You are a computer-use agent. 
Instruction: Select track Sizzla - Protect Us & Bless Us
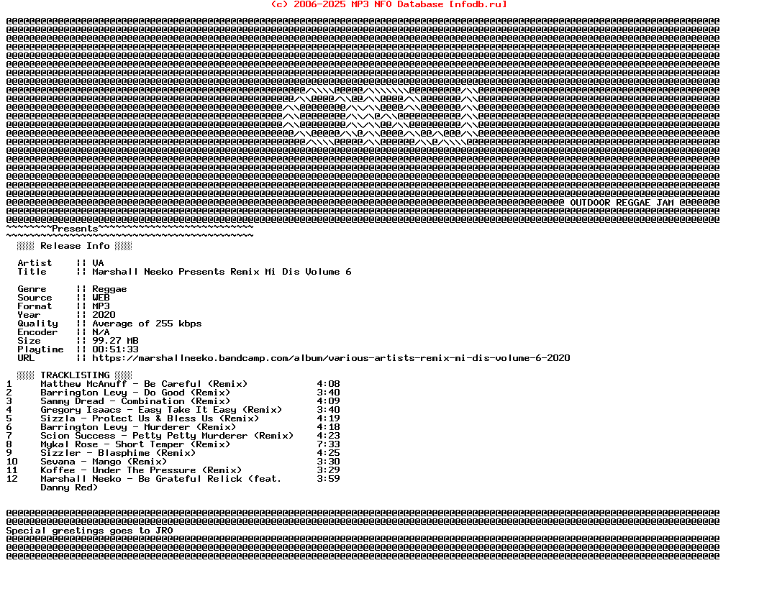pos(150,418)
